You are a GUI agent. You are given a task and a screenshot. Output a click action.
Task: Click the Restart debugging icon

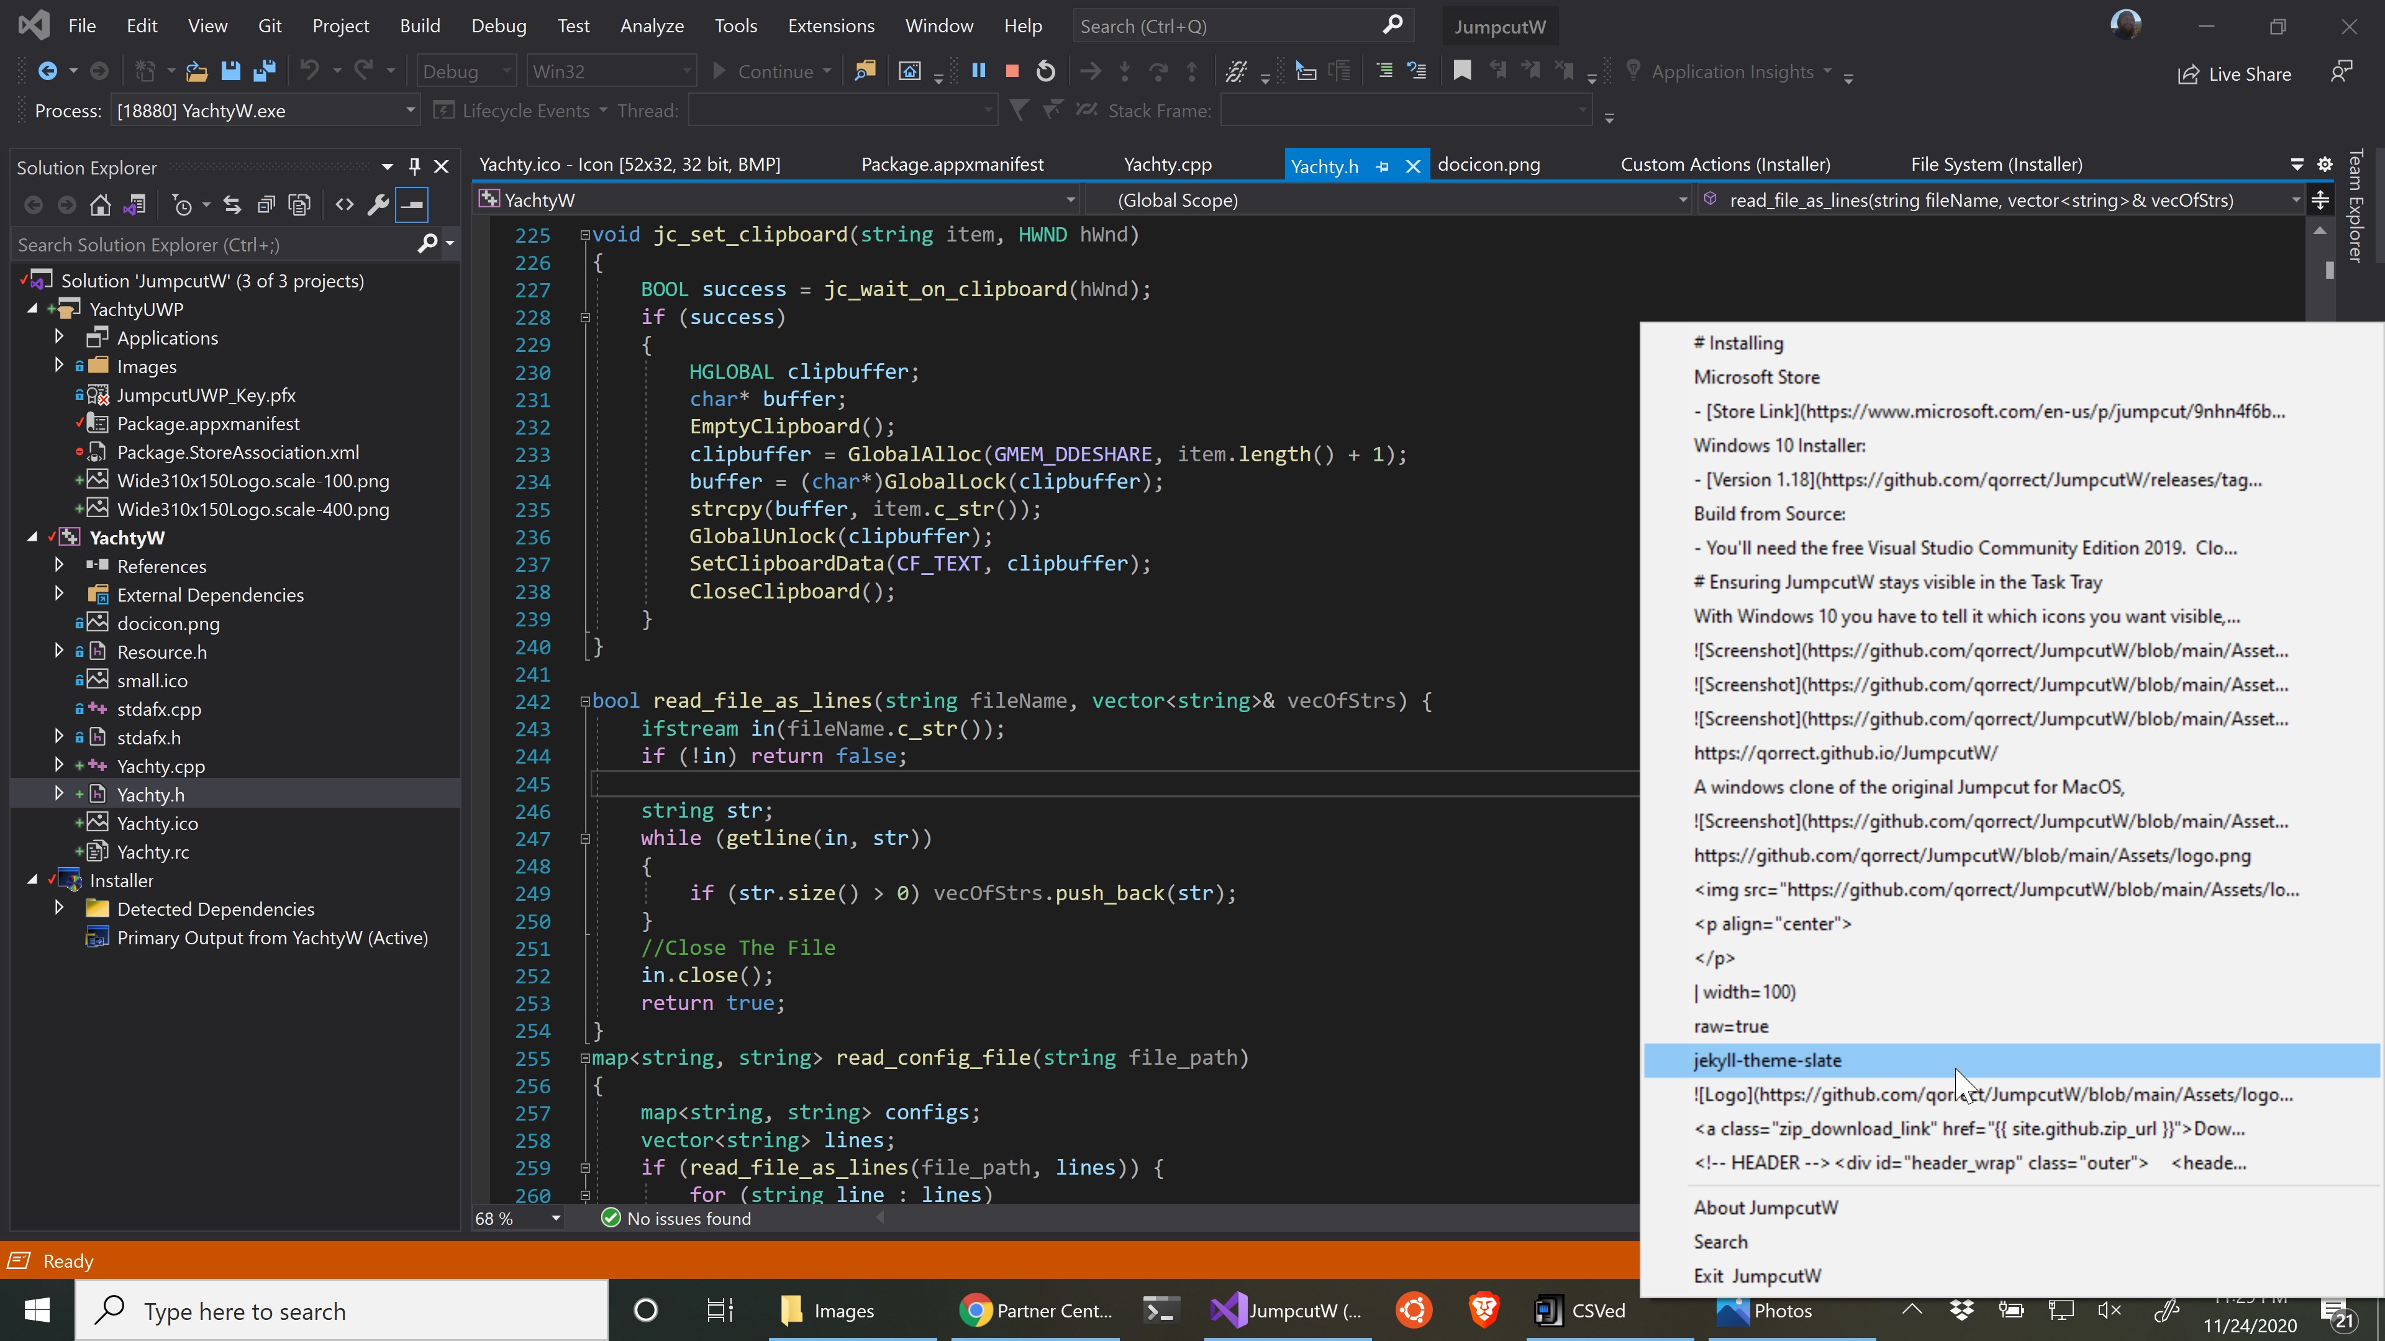pyautogui.click(x=1045, y=71)
